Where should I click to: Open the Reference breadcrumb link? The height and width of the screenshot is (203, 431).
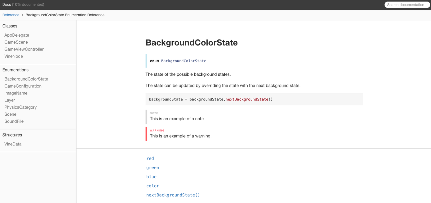[x=11, y=15]
